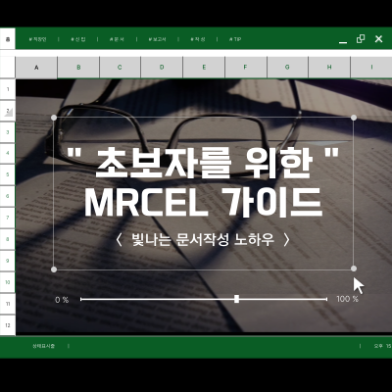Viewport: 392px width, 392px height.
Task: Click the slider handle on percent bar
Action: coord(236,299)
